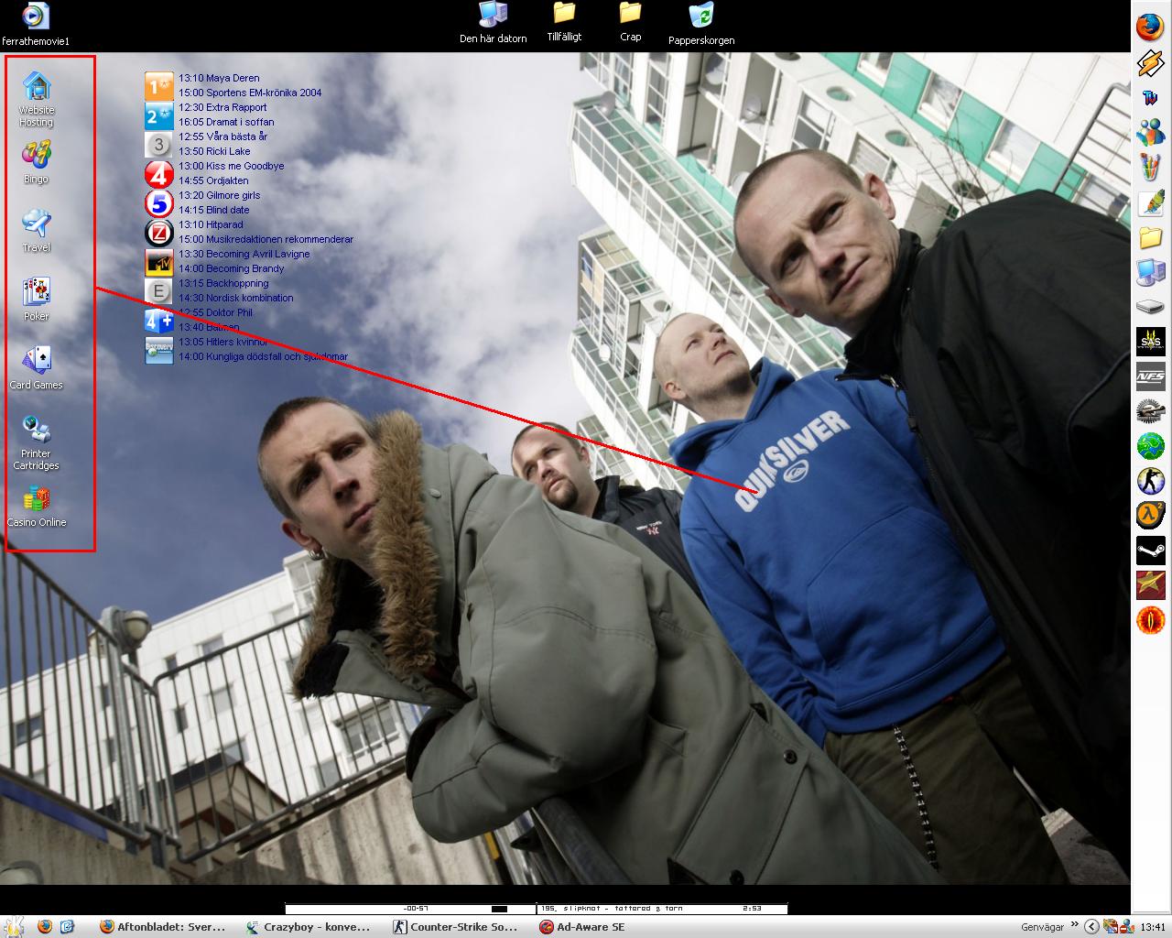Screen dimensions: 1172x938
Task: Open Firefox from the side shortcut bar
Action: pyautogui.click(x=1150, y=26)
